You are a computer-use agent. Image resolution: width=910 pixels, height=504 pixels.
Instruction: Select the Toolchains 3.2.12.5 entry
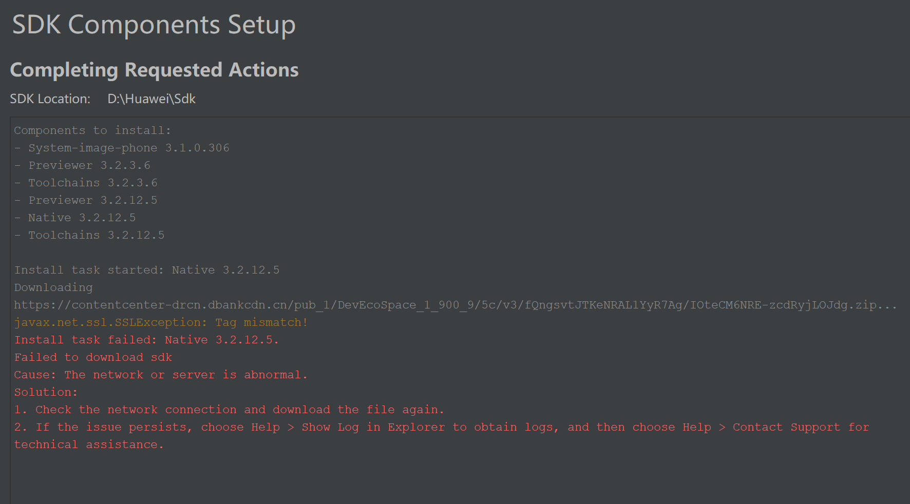pos(89,235)
